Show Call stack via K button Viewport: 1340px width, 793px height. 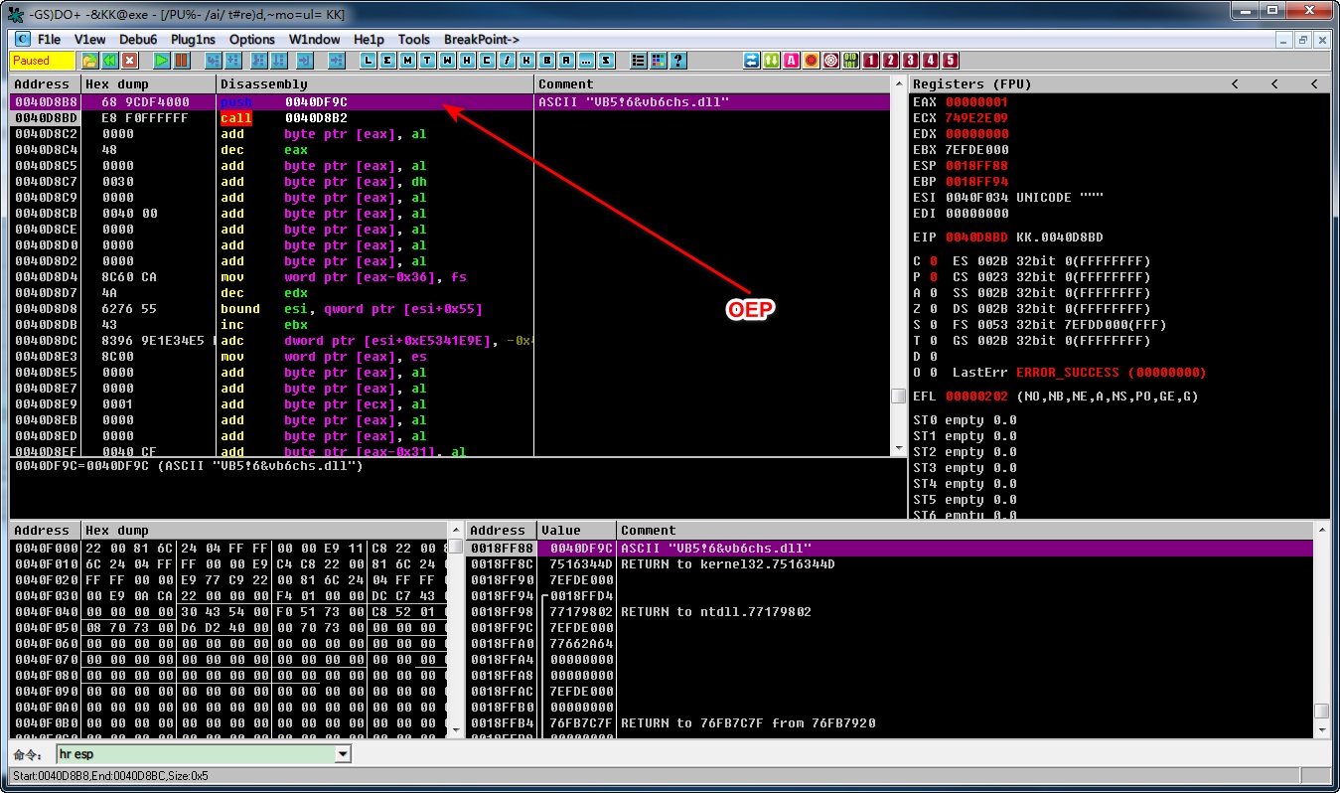pos(526,61)
